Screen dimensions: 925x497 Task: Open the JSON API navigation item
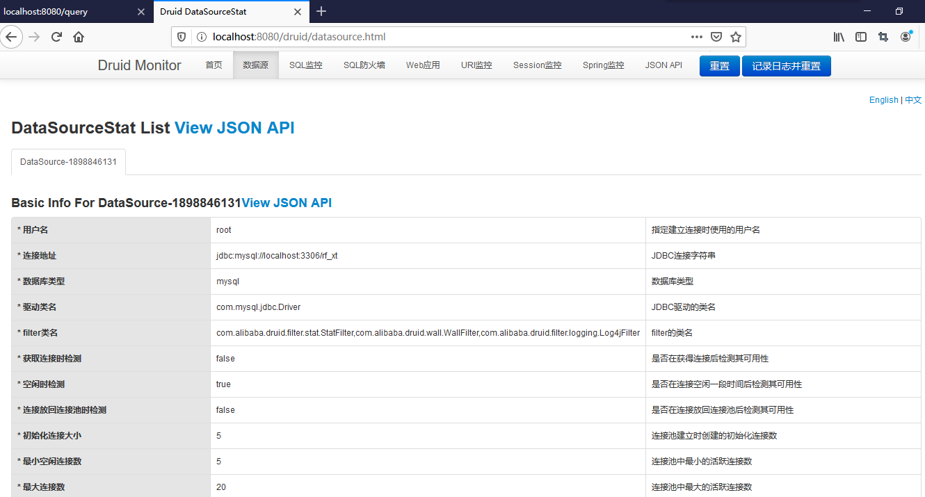pos(663,65)
